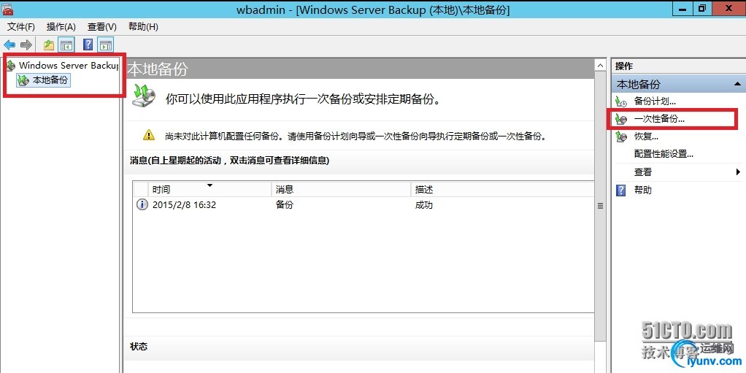Click the icon beside 恢复...
Screen dimensions: 746x373
tap(621, 137)
